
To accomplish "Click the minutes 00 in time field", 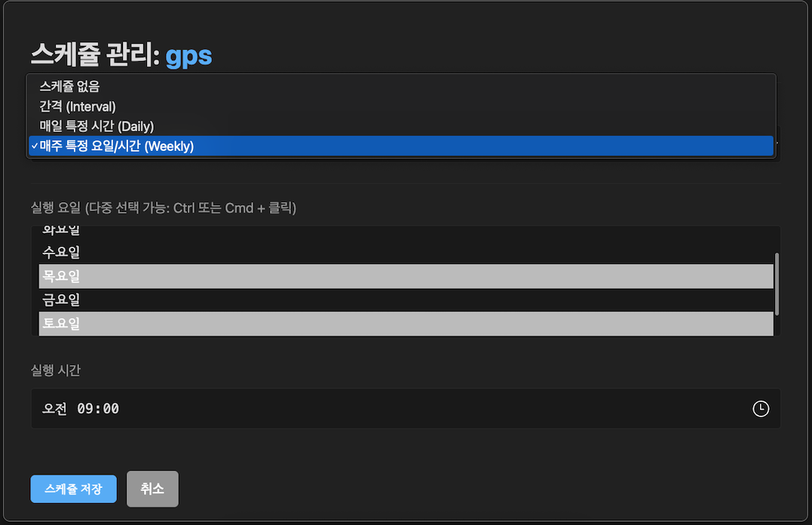I will pyautogui.click(x=111, y=409).
